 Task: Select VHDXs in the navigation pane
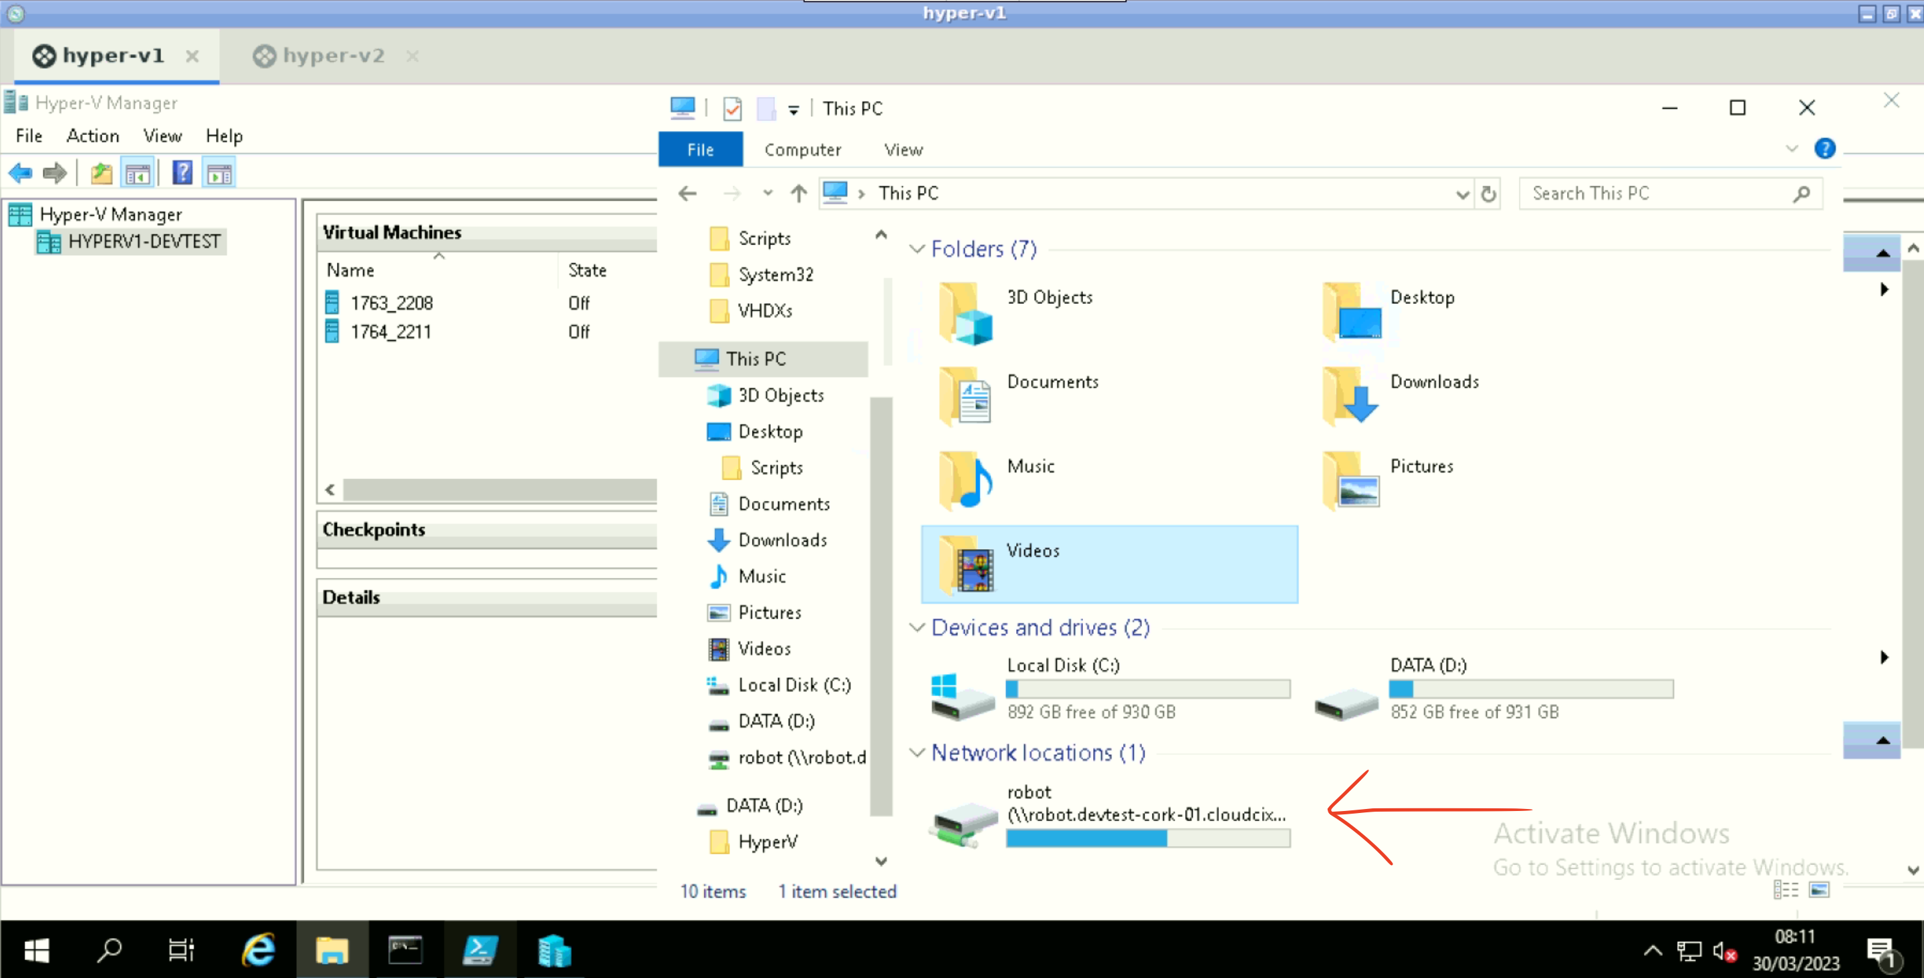pyautogui.click(x=765, y=311)
